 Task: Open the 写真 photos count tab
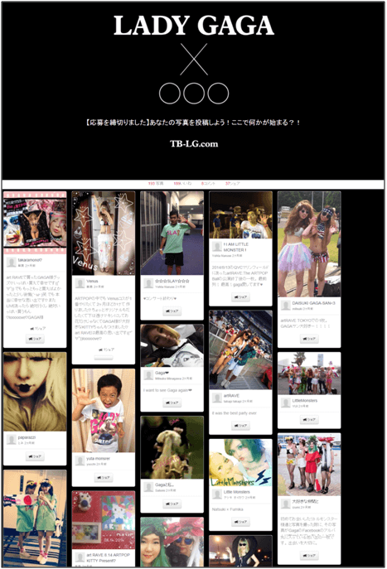click(x=156, y=184)
